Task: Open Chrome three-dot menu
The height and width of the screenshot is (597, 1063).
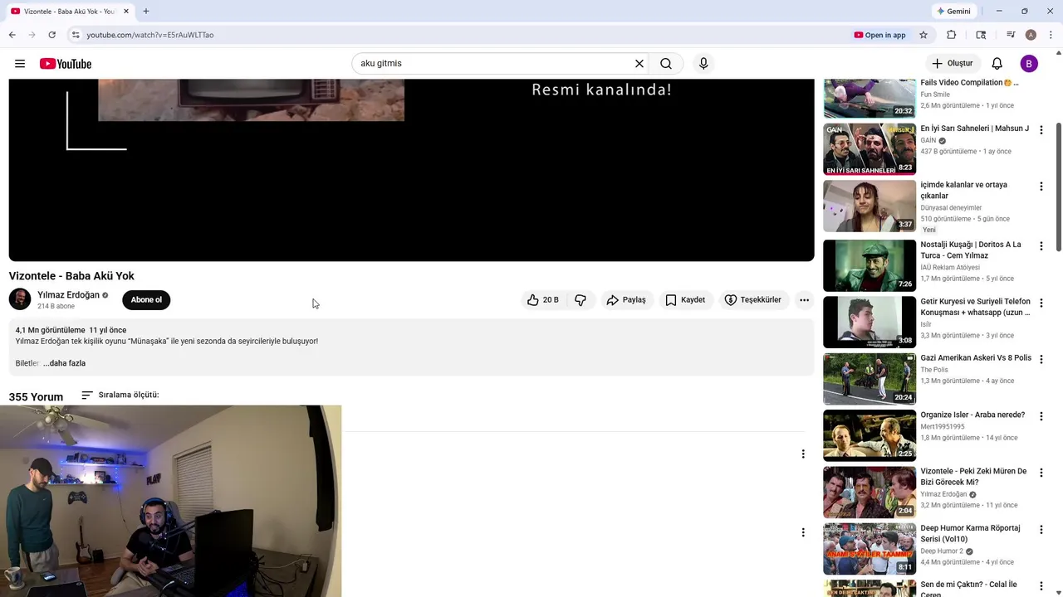Action: pos(1051,35)
